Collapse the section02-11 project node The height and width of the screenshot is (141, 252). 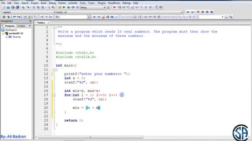click(3, 33)
